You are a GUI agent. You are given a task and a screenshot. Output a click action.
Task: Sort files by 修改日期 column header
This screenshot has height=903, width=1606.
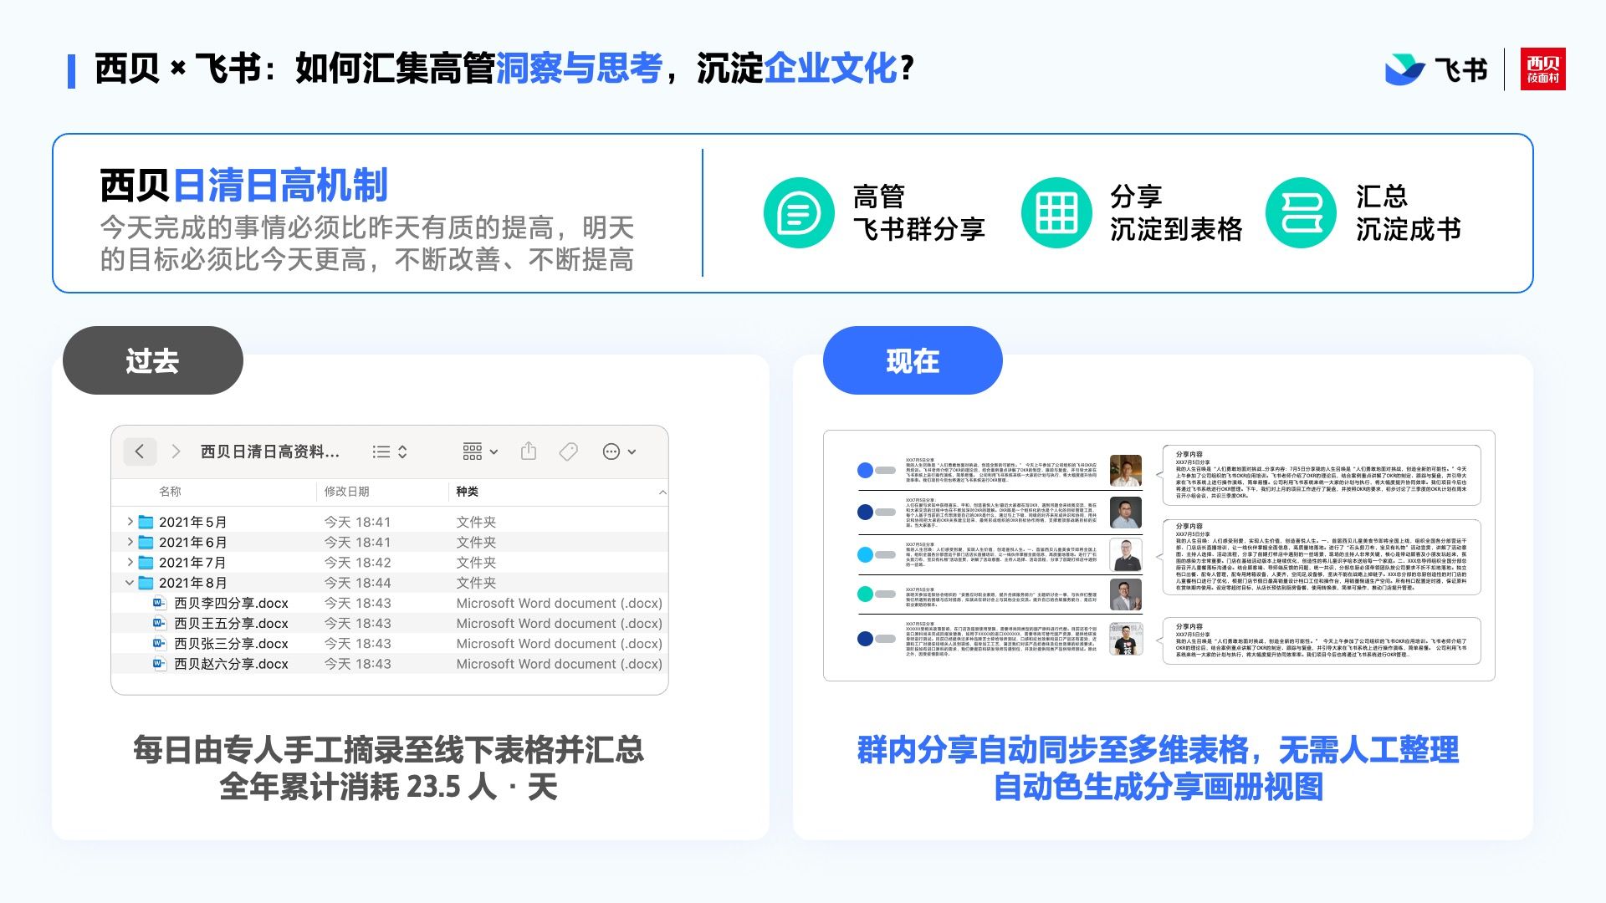[x=347, y=492]
